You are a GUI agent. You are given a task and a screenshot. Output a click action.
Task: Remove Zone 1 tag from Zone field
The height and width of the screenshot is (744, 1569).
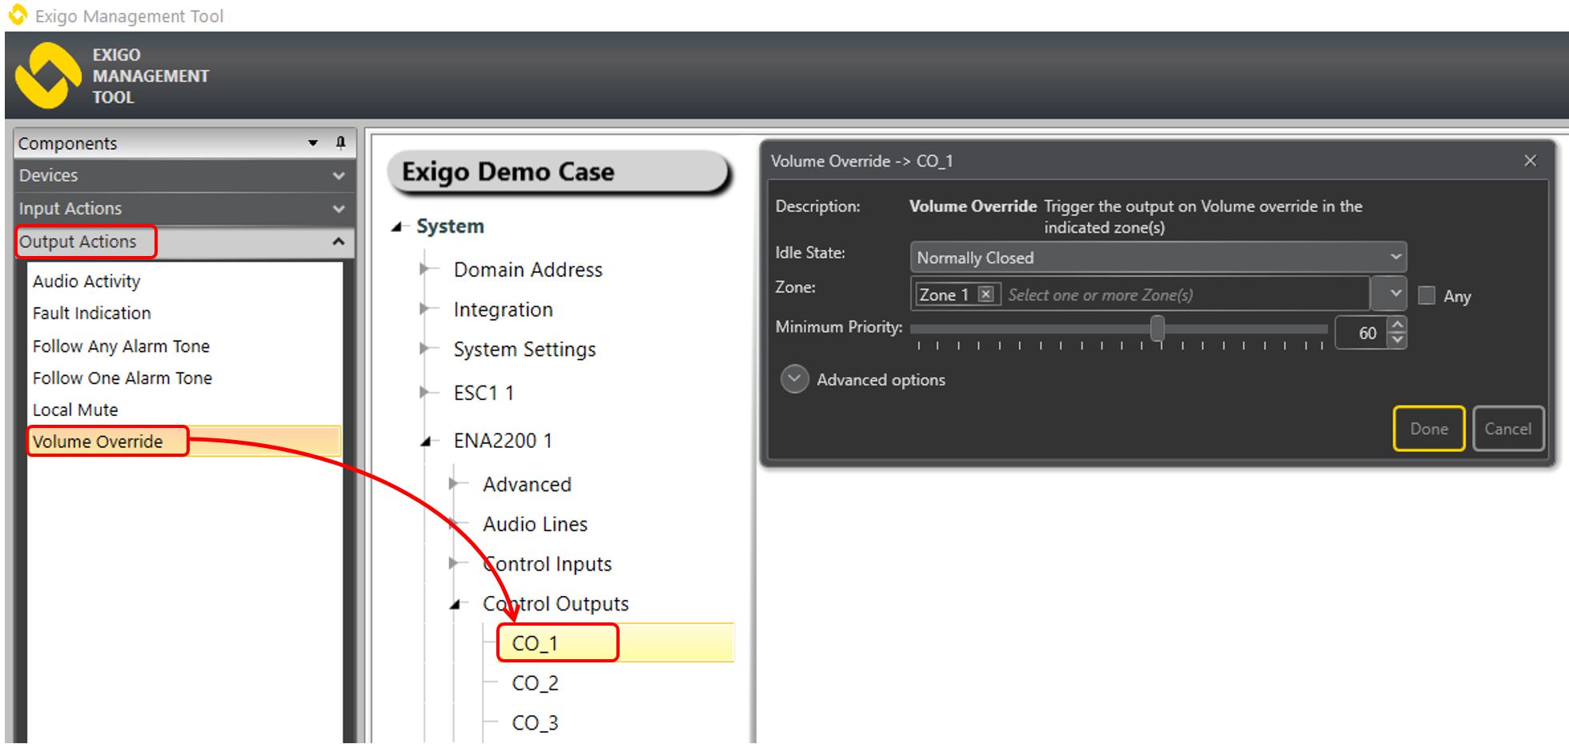(x=986, y=294)
